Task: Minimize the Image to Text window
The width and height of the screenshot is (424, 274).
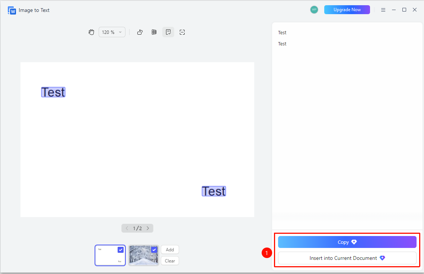Action: click(394, 10)
